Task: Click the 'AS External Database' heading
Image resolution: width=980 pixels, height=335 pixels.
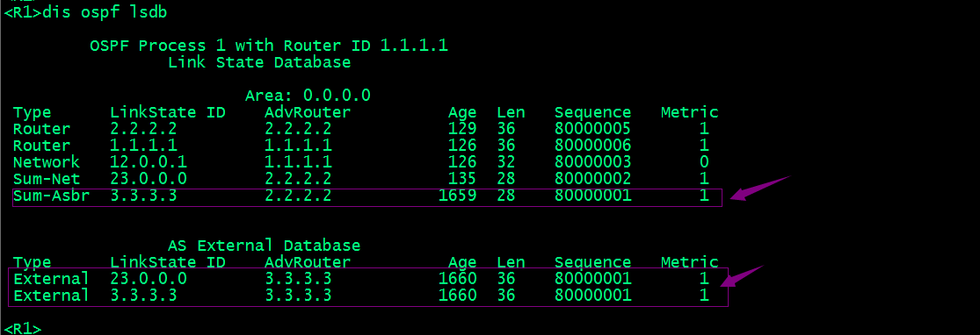Action: point(264,246)
